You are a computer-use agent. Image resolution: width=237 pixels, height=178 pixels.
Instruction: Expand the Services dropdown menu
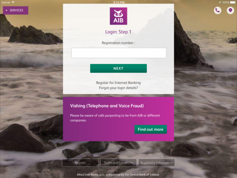coord(15,10)
